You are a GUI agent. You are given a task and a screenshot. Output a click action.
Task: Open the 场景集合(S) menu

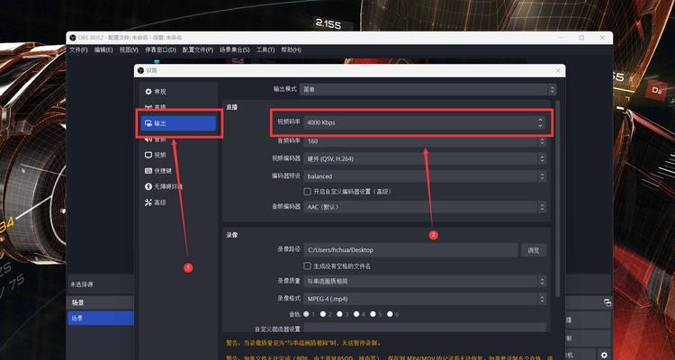235,50
